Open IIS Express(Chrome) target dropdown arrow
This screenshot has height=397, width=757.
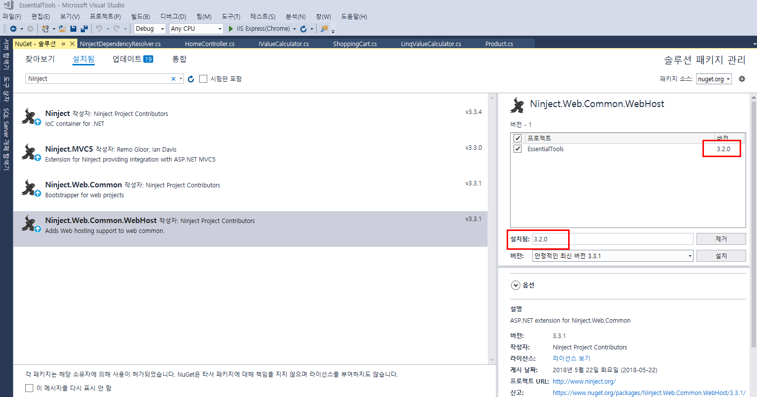(294, 29)
